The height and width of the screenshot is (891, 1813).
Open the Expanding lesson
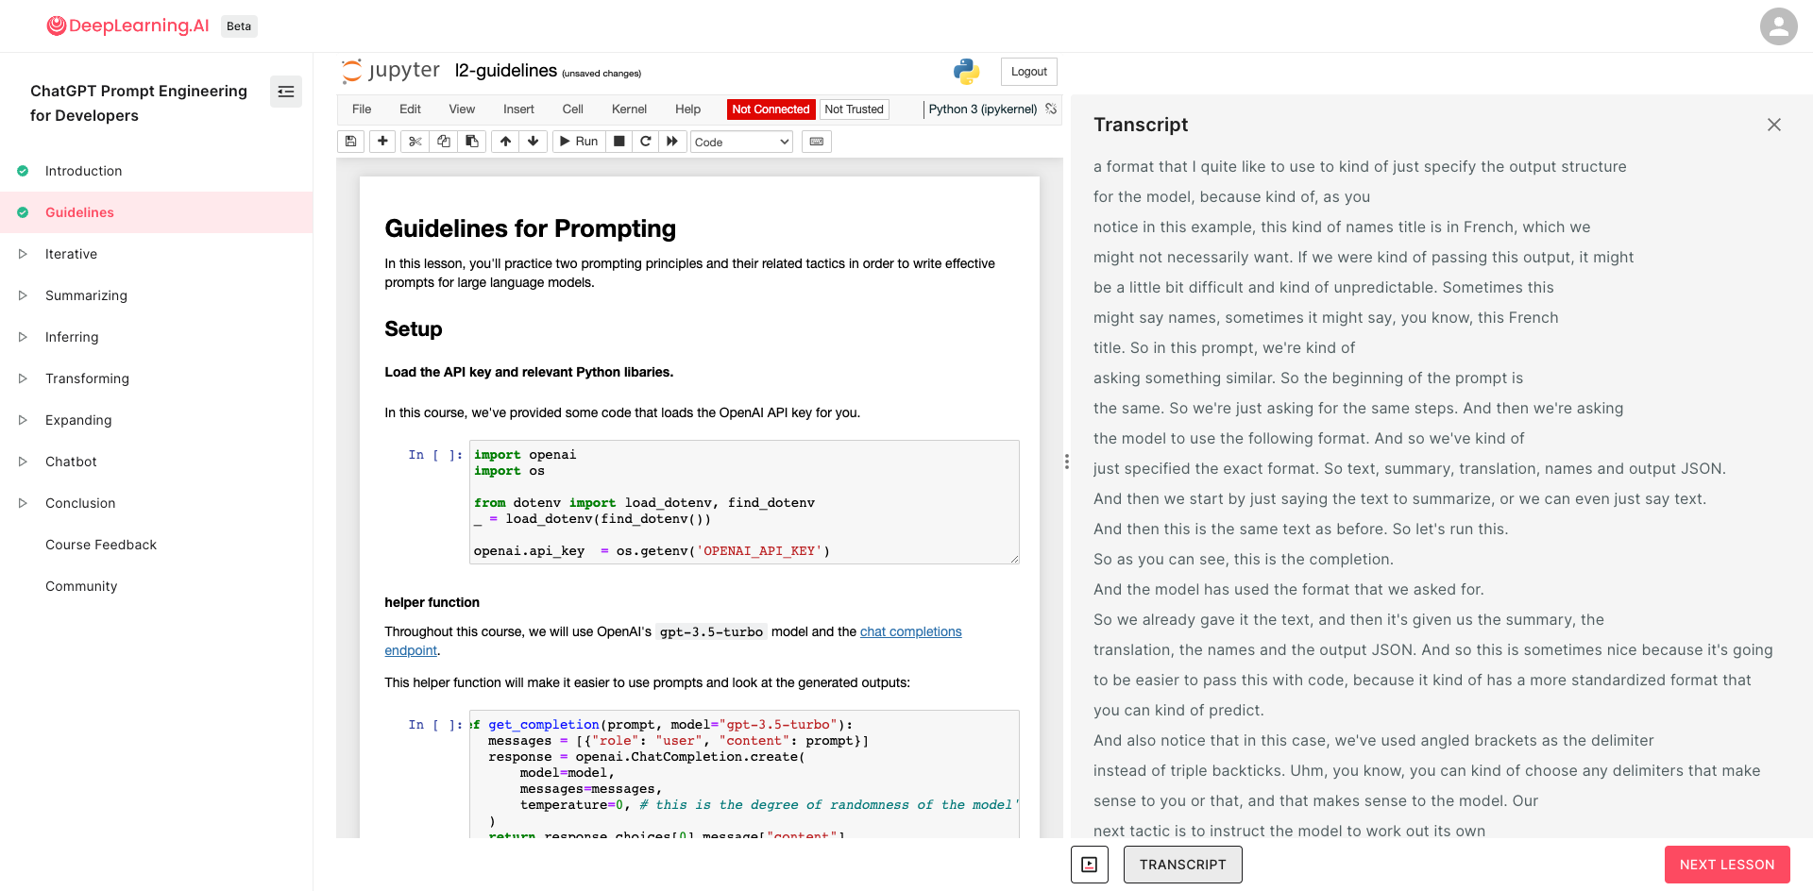[x=78, y=420]
